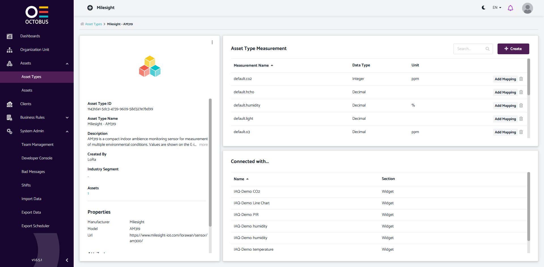The height and width of the screenshot is (267, 544).
Task: Add Mapping for default.co2
Action: click(505, 79)
